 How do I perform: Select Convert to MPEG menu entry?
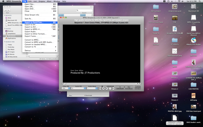40,40
